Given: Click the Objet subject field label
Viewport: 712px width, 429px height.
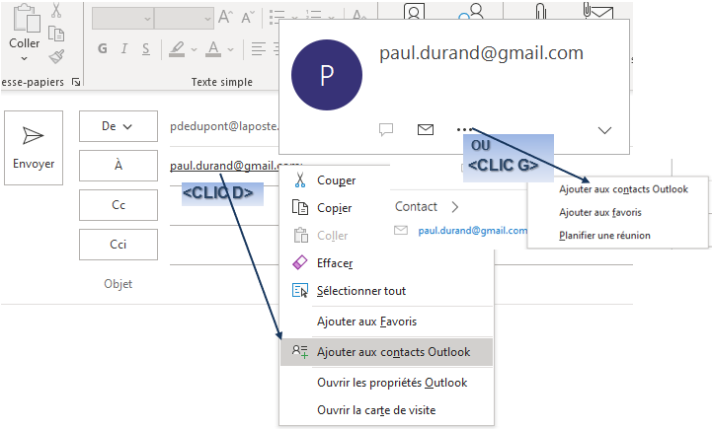Looking at the screenshot, I should point(119,284).
